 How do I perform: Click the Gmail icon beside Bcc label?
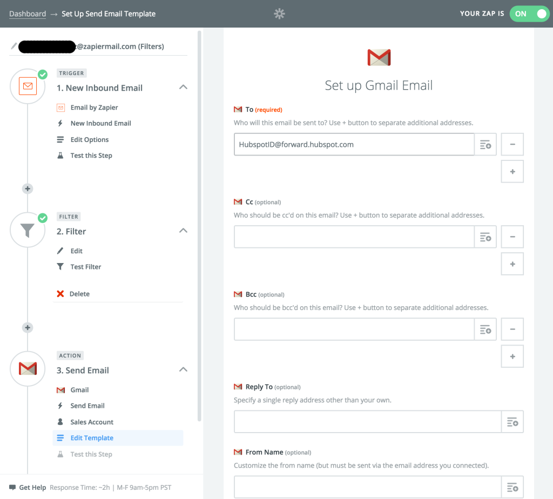pos(238,294)
